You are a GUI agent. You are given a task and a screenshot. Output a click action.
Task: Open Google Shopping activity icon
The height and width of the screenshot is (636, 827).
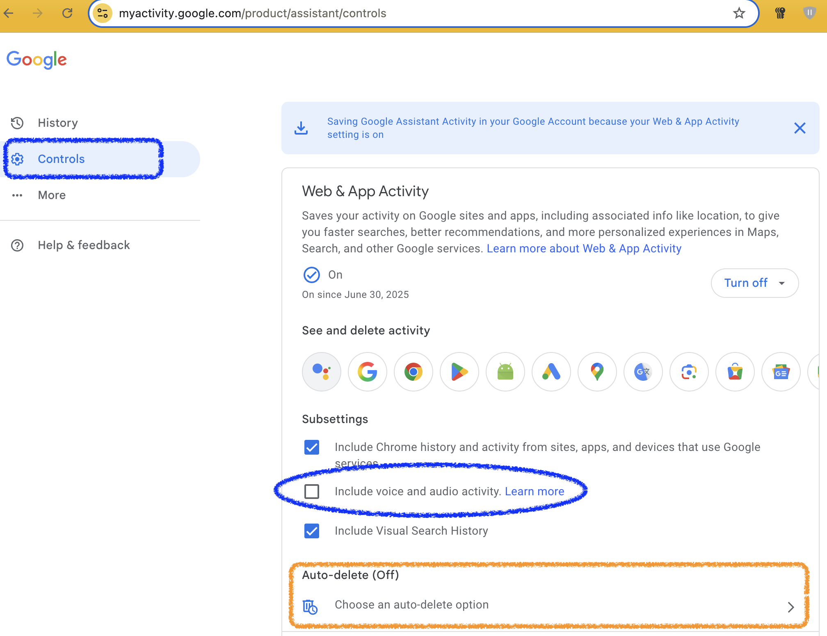735,372
